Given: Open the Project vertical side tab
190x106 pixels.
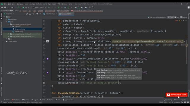Looking at the screenshot, I should (1, 16).
